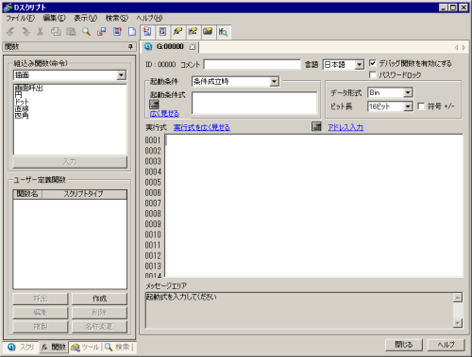Screen dimensions: 472x357
Task: Click the 作成 button
Action: (x=99, y=299)
